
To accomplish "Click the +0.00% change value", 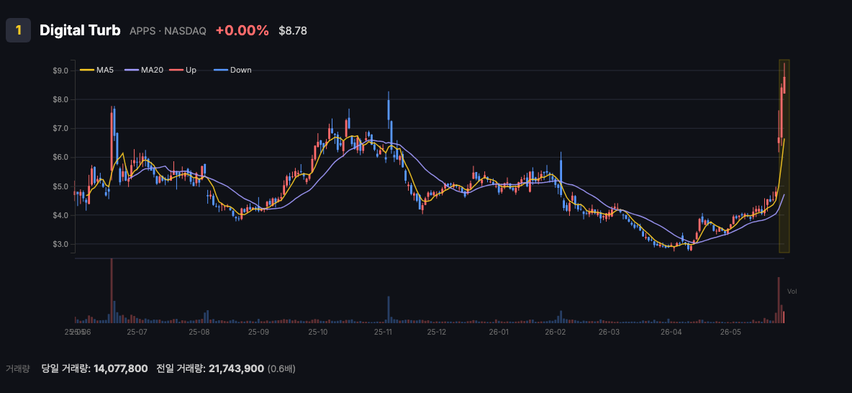I will [243, 31].
